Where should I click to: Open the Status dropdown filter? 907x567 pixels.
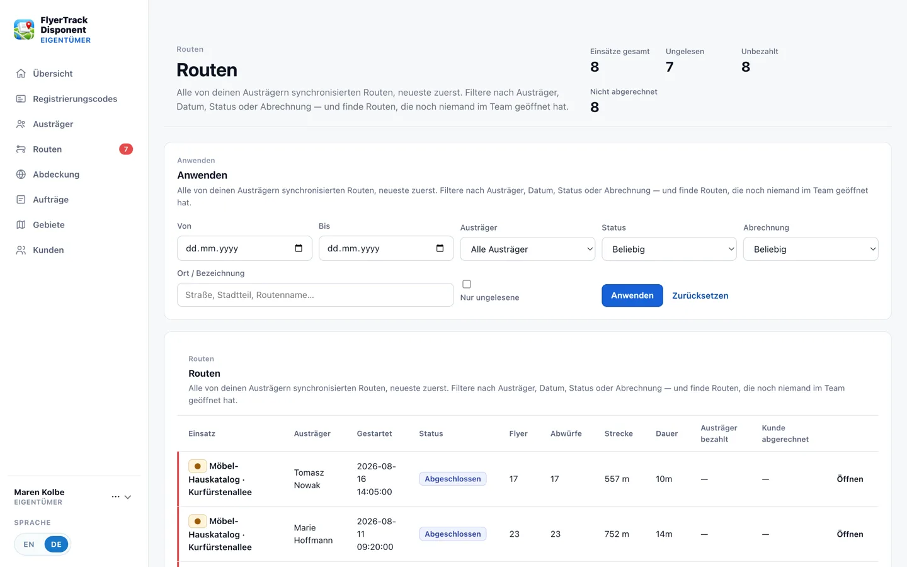[x=669, y=249]
